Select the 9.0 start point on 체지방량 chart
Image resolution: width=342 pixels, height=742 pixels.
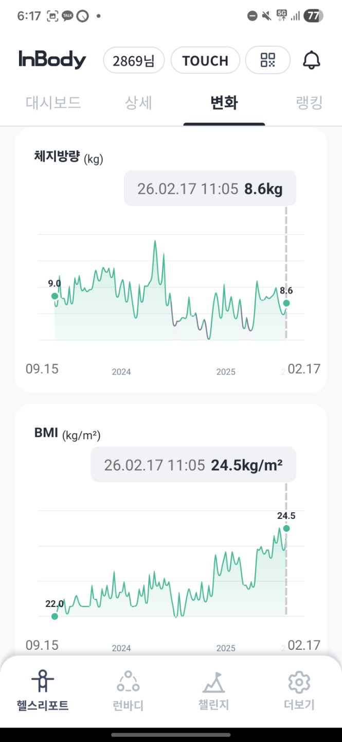(55, 296)
